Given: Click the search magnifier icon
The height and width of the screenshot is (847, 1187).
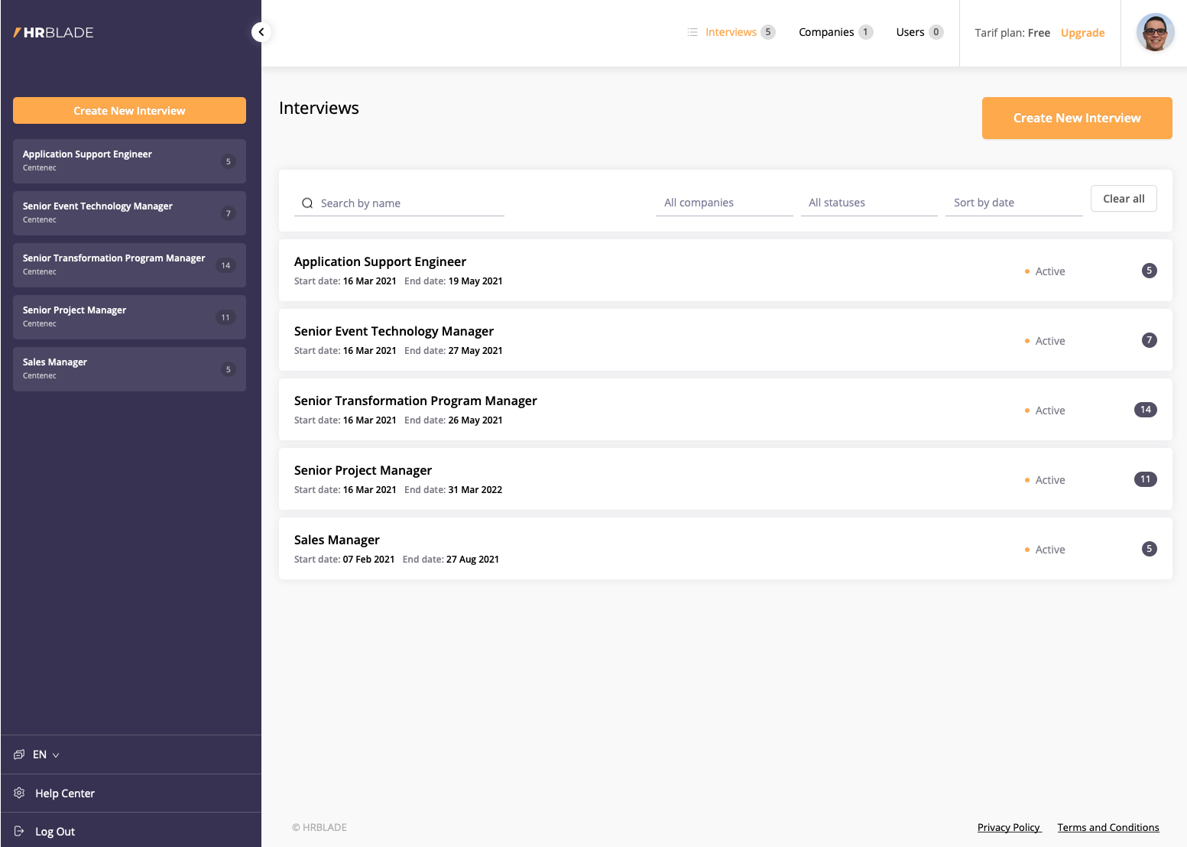Looking at the screenshot, I should [307, 203].
